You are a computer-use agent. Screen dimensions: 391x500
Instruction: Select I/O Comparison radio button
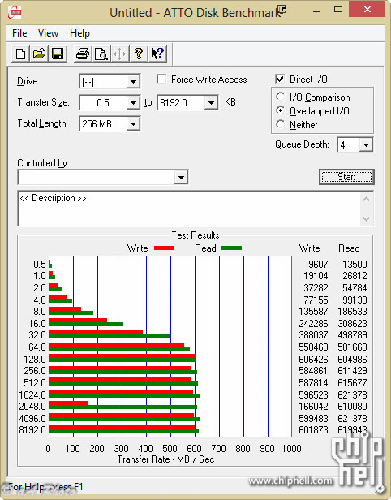tap(281, 97)
